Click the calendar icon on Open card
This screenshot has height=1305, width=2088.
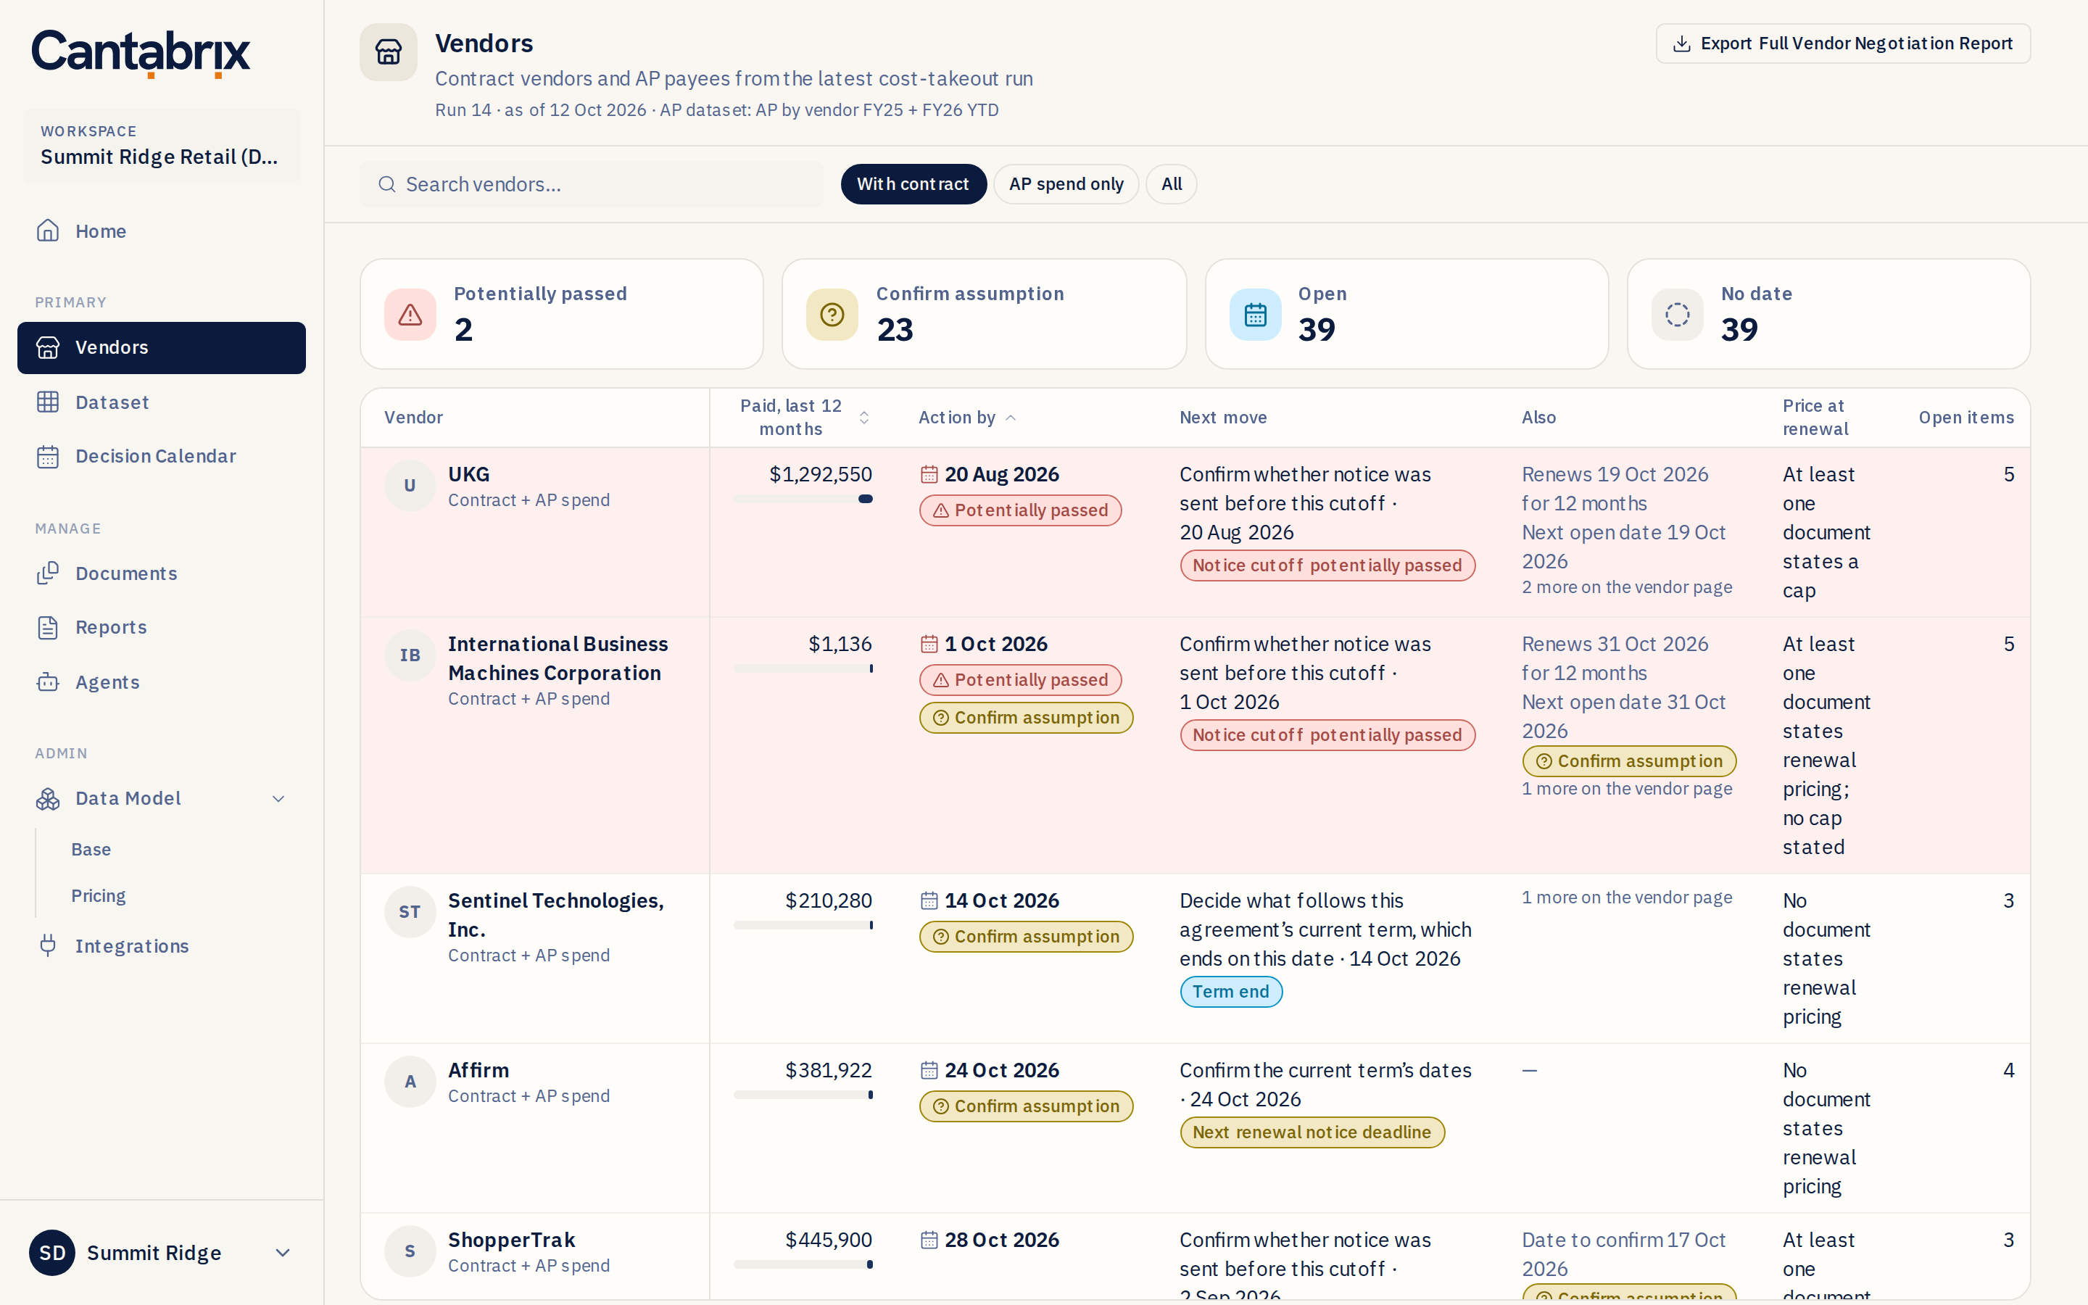pos(1254,314)
